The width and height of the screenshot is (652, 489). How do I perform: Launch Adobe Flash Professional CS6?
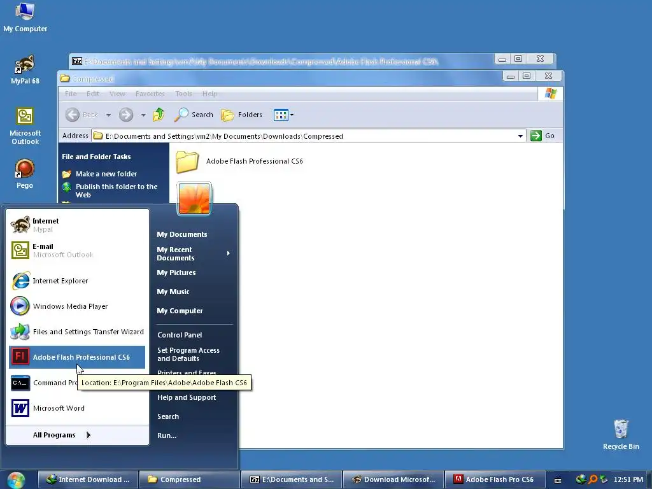(77, 357)
